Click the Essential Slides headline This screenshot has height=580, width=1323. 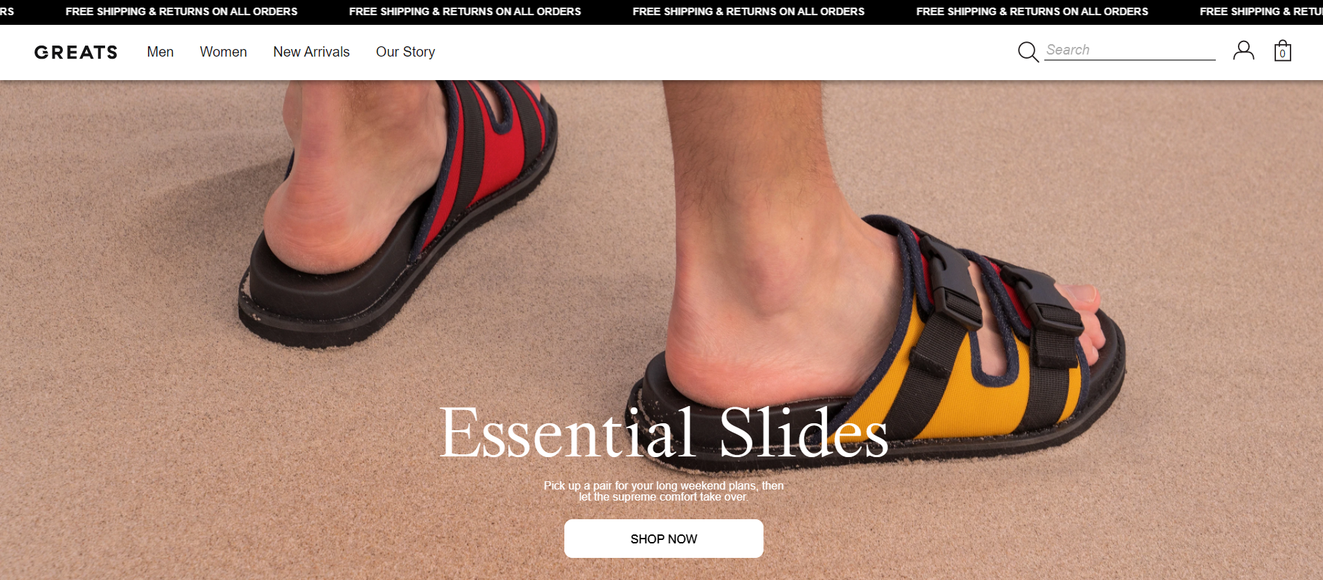[x=664, y=432]
